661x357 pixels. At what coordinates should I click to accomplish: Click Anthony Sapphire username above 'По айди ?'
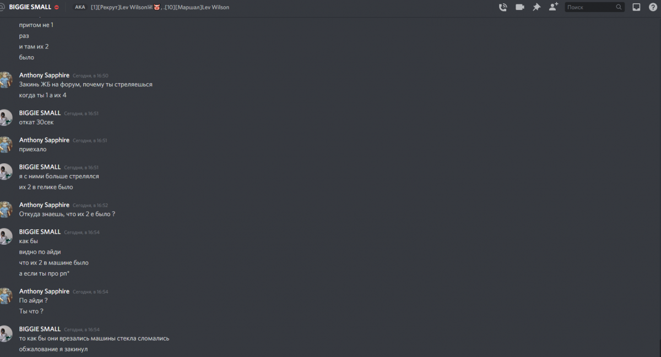[44, 291]
